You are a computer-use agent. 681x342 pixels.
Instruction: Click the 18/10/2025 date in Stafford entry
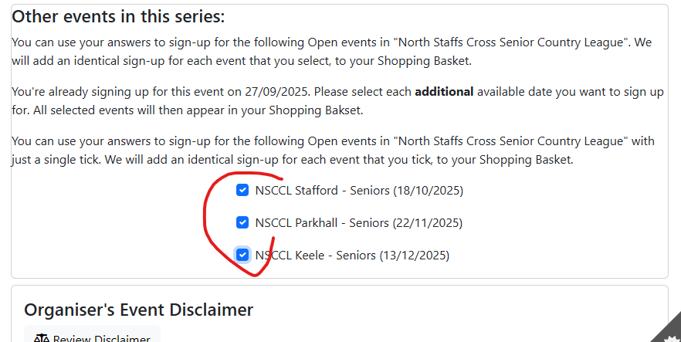429,191
